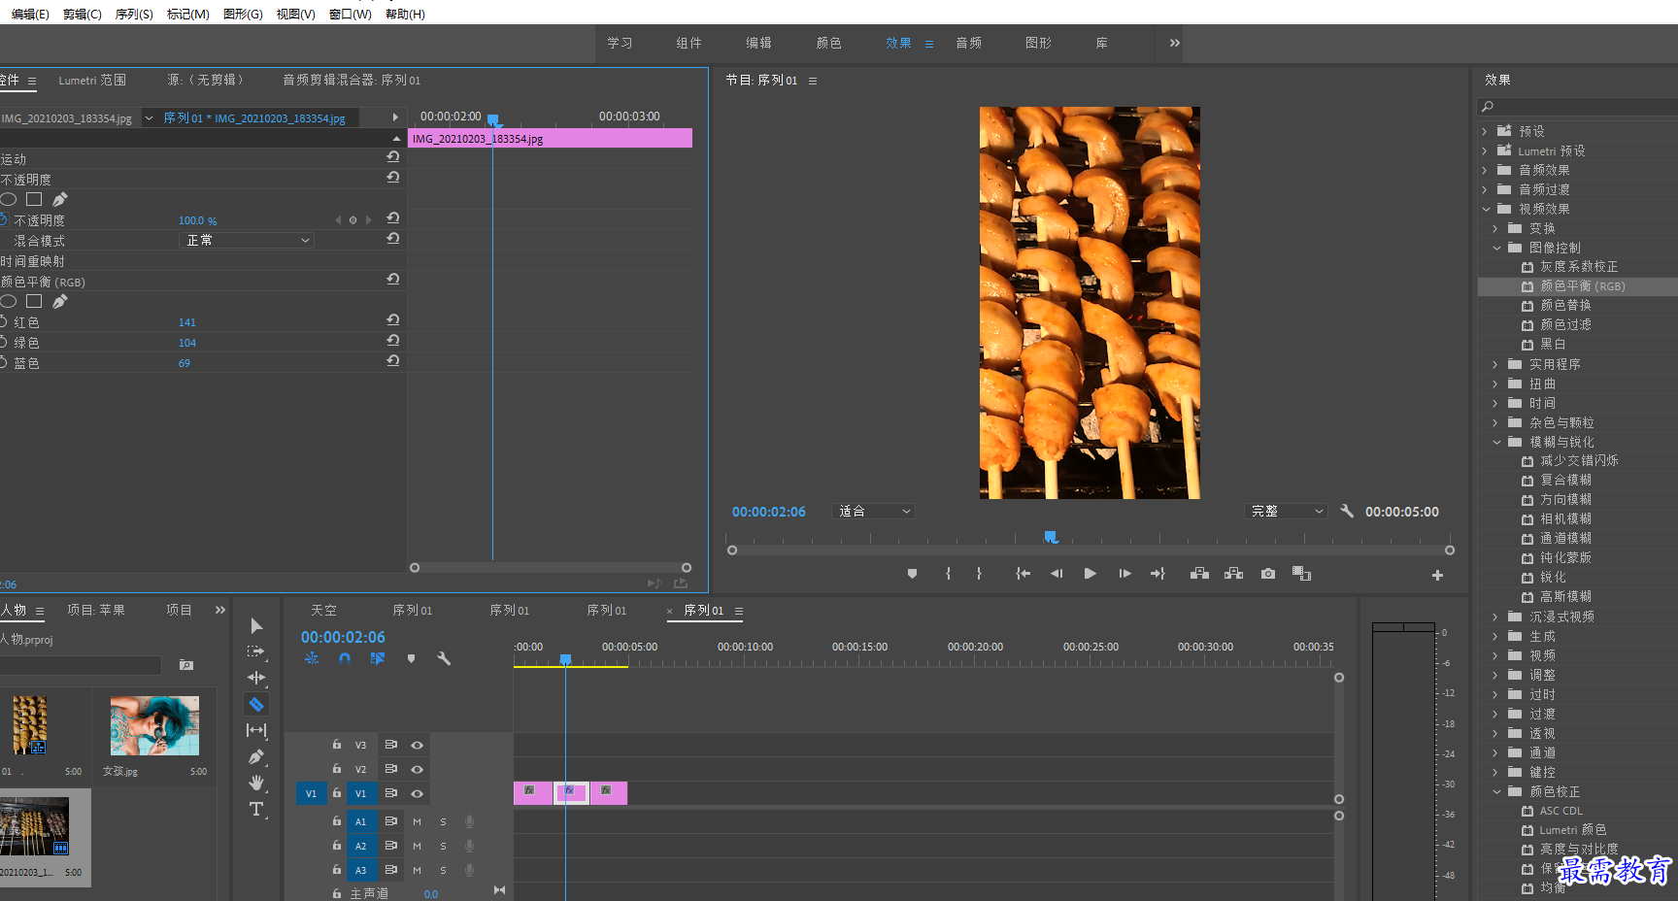Click the Play button in Program monitor

1091,574
